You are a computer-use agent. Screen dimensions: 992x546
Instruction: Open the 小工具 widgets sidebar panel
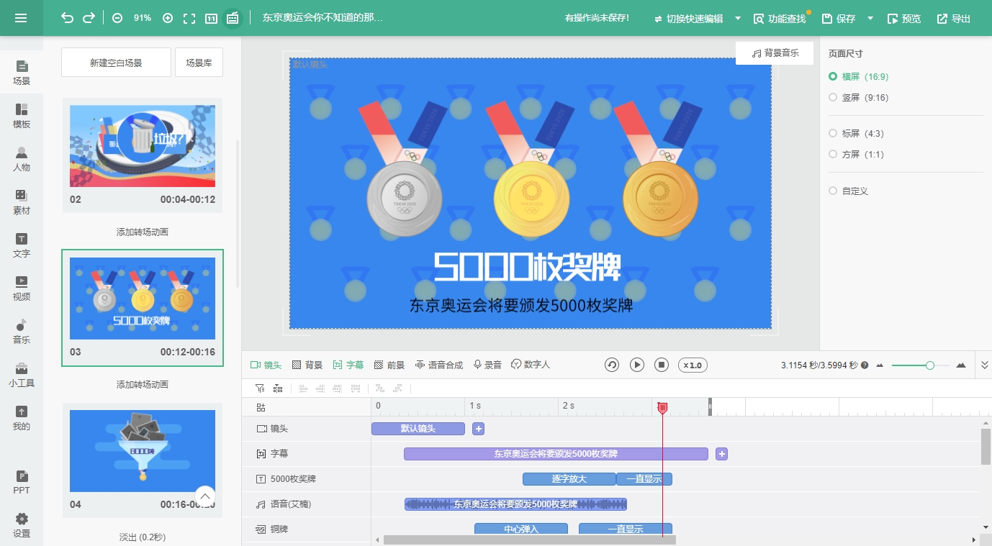tap(22, 375)
